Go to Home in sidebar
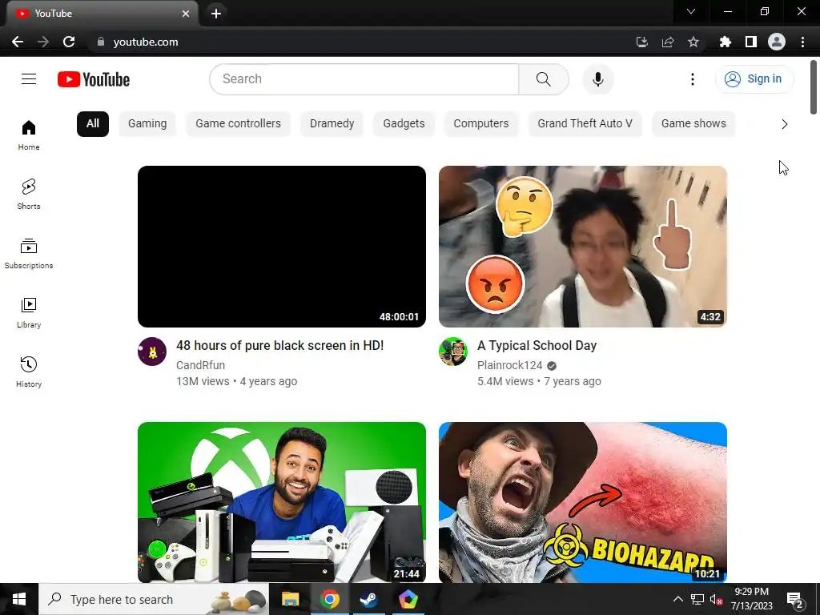The width and height of the screenshot is (820, 615). pyautogui.click(x=29, y=135)
